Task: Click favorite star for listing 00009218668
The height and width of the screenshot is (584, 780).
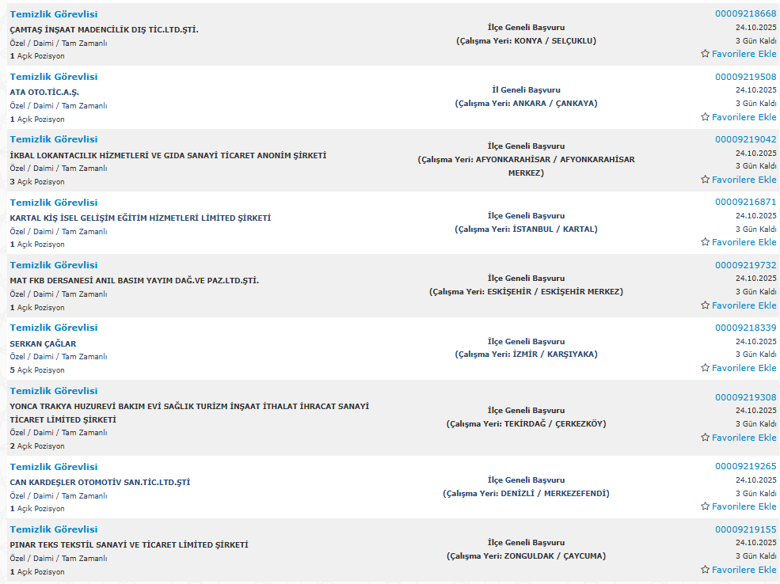Action: click(x=705, y=54)
